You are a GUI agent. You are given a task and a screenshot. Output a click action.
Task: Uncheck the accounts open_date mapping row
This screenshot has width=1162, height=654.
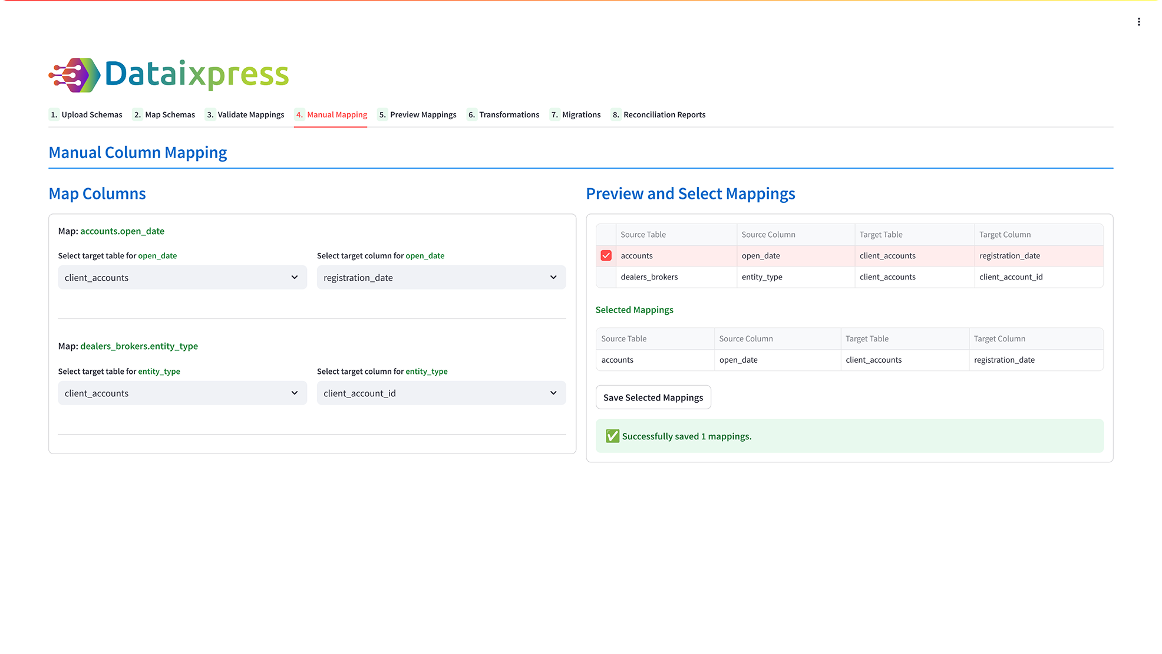pos(606,255)
